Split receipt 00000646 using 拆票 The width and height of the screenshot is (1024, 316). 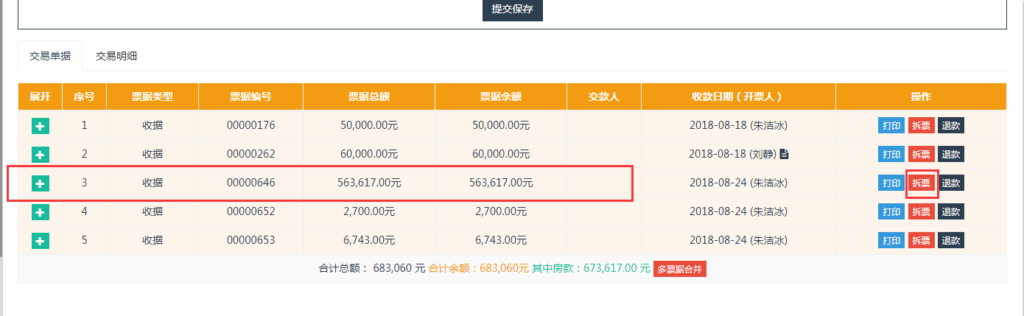[921, 183]
